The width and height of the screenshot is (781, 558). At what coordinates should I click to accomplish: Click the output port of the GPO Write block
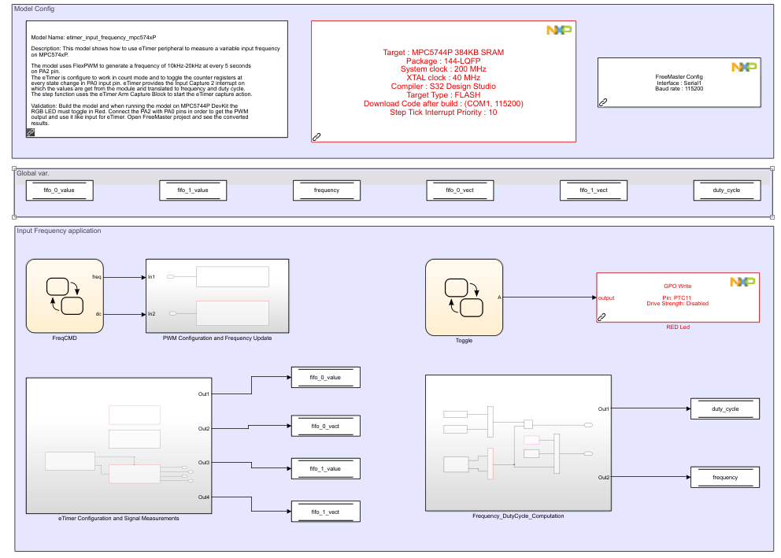(605, 298)
